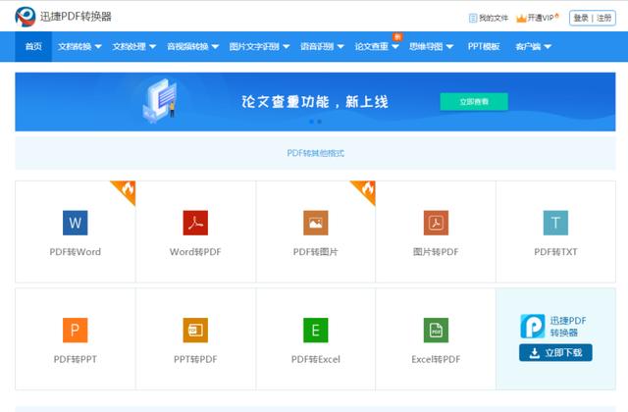Expand the 论文查重 dropdown arrow
Screen dimensions: 628x412
tap(395, 47)
